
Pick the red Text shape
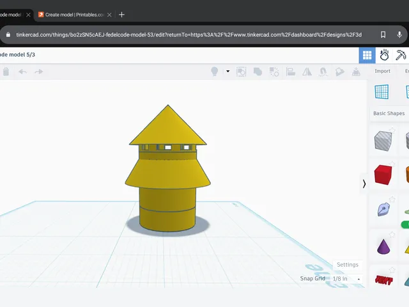point(383,280)
